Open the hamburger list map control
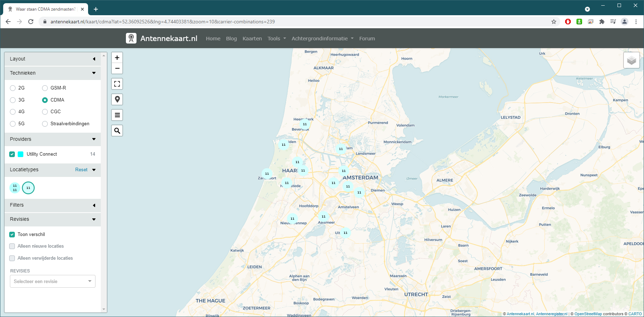This screenshot has height=317, width=644. click(117, 115)
